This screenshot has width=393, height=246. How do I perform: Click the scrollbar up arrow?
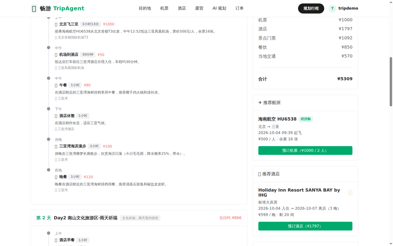(391, 2)
